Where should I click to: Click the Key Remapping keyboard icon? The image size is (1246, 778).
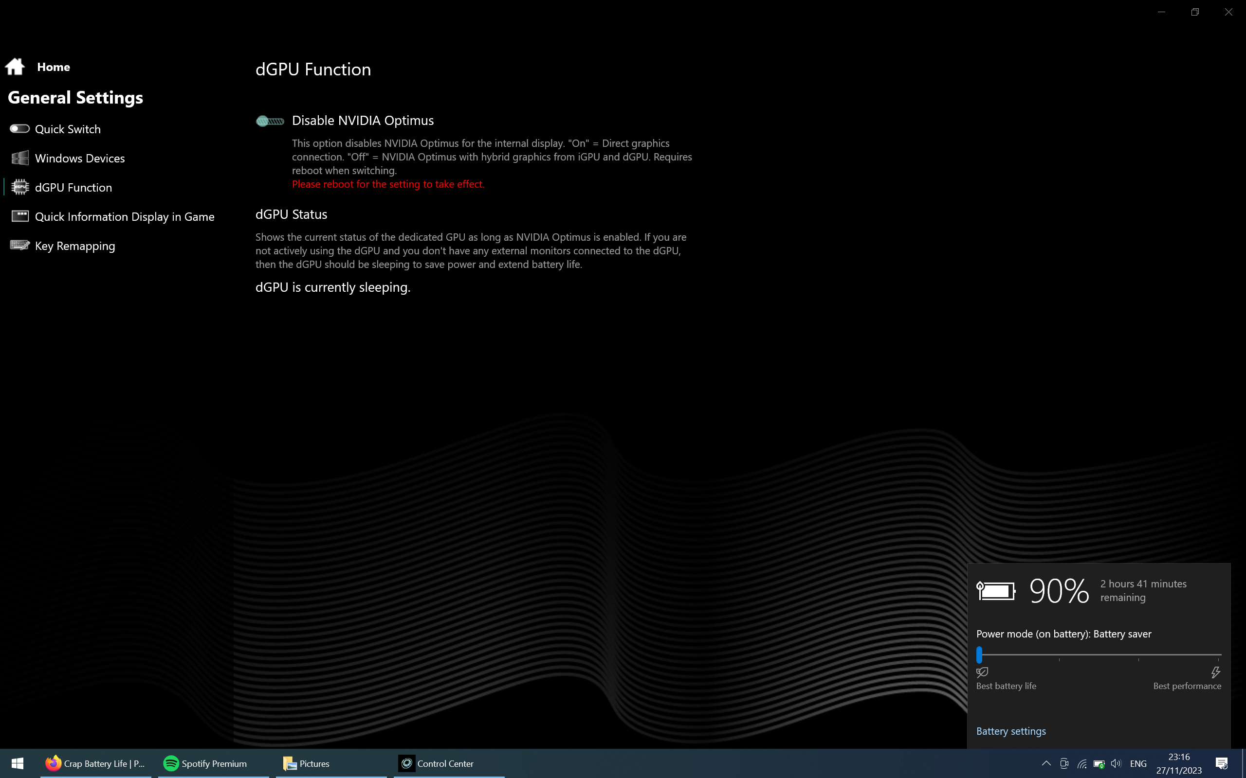coord(20,246)
